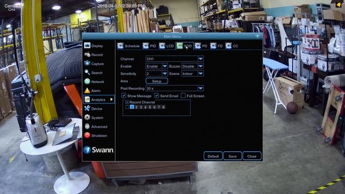The image size is (345, 194).
Task: Open the Search magnifier icon
Action: point(87,72)
